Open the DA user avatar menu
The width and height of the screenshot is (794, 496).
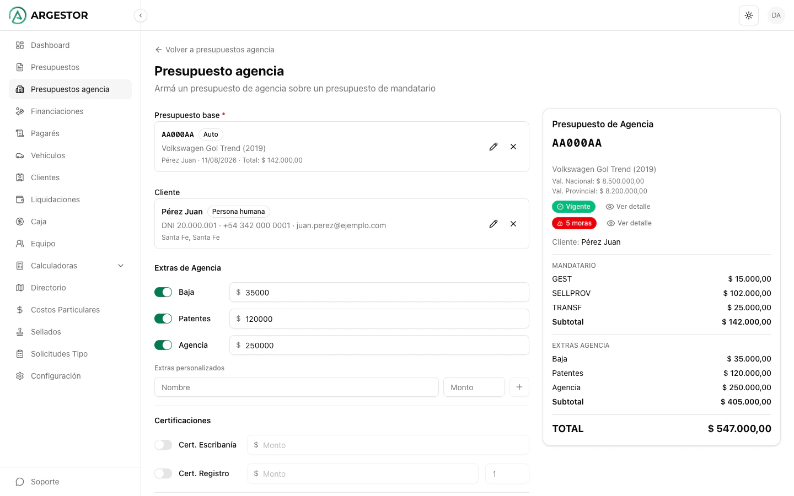(776, 15)
